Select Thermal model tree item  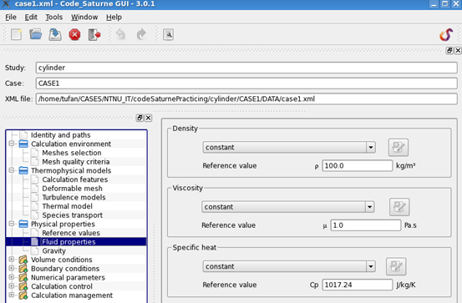(x=67, y=206)
